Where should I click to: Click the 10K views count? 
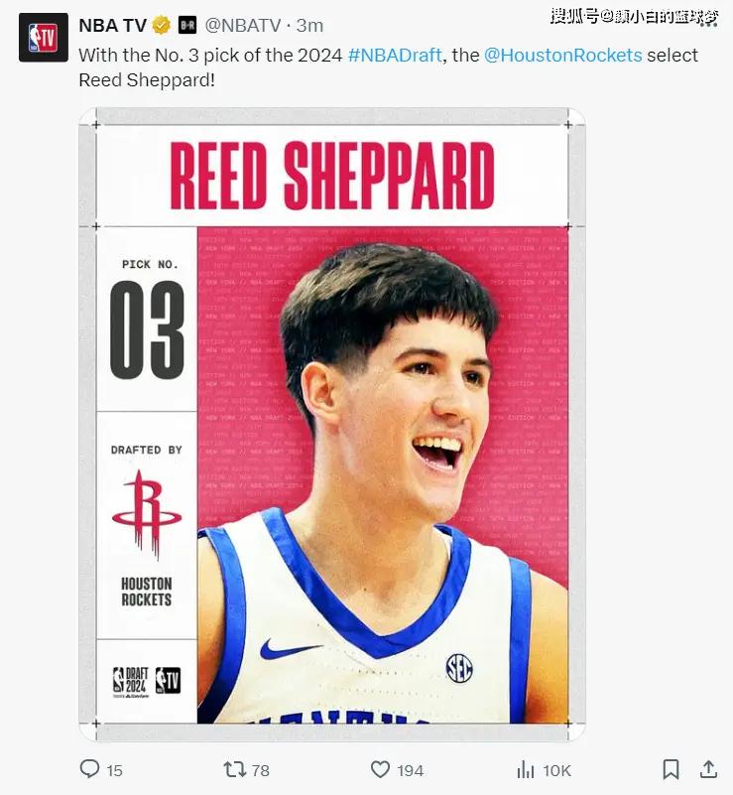pos(556,770)
